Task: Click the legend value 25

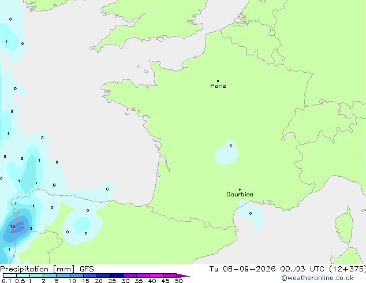Action: 112,281
